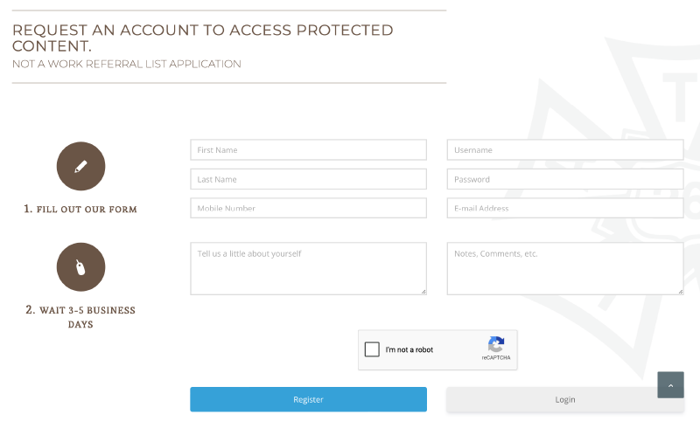The height and width of the screenshot is (421, 700).
Task: Check the 'I'm not a robot' checkbox
Action: pyautogui.click(x=372, y=349)
